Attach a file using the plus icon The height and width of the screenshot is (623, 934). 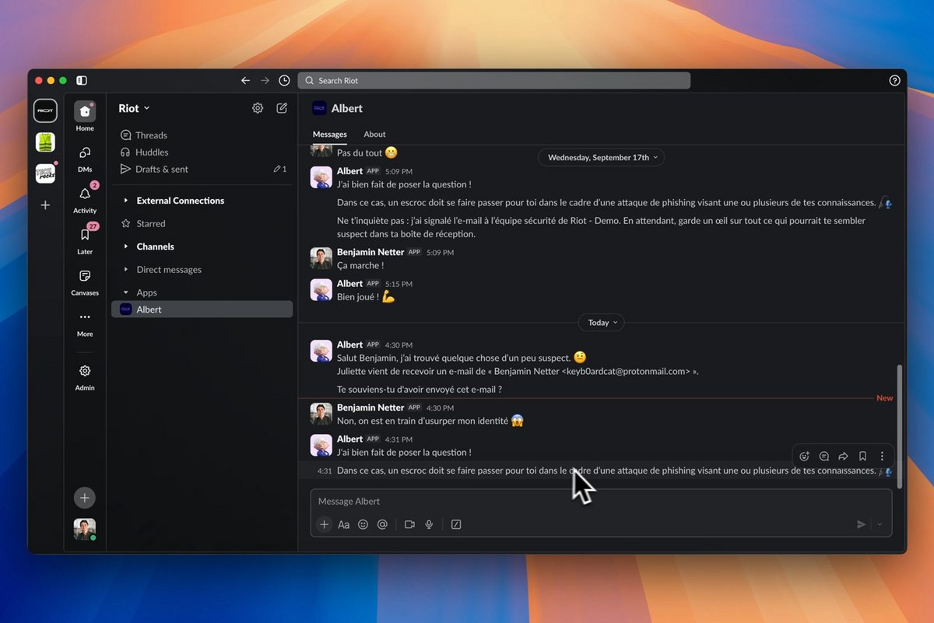tap(324, 524)
